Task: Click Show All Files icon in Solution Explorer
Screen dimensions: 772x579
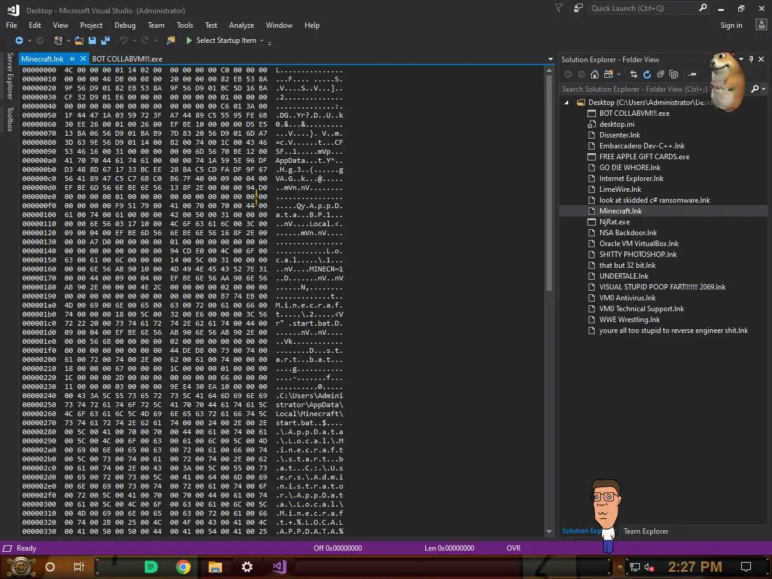Action: 674,74
